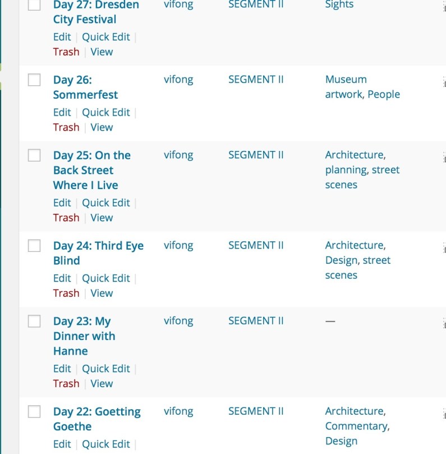The height and width of the screenshot is (454, 446).
Task: Select the People tag link
Action: pos(384,94)
